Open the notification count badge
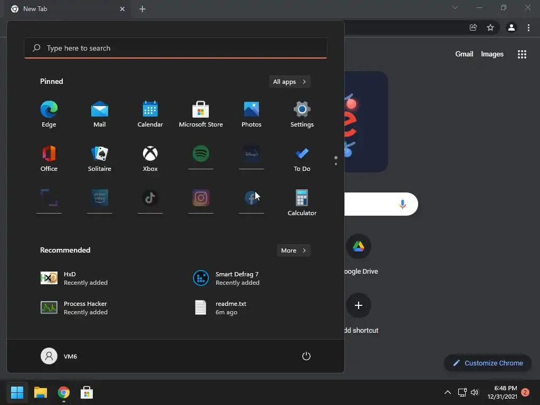 click(525, 392)
